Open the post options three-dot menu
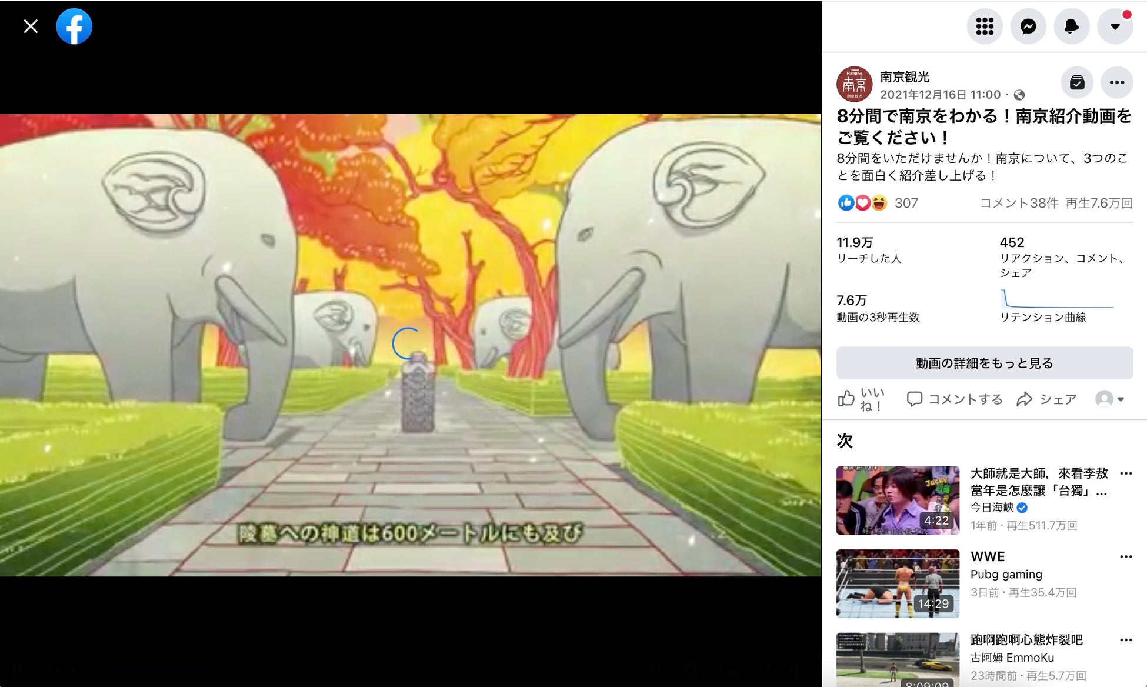The width and height of the screenshot is (1147, 687). point(1117,83)
